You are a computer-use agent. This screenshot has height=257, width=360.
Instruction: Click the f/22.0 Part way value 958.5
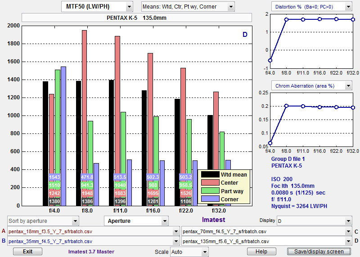[x=186, y=185]
